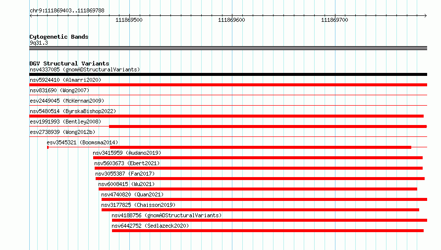Click ruler position 111869700
The image size is (441, 250).
tap(334, 20)
